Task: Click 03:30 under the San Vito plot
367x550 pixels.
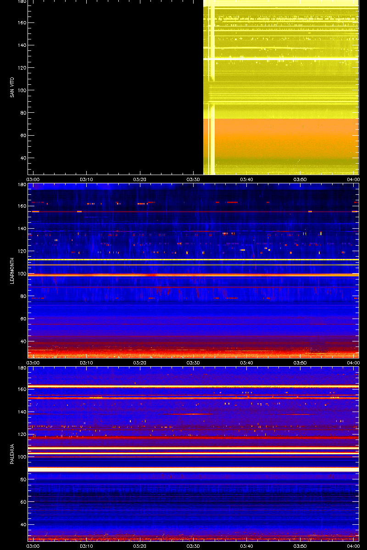Action: (x=193, y=179)
